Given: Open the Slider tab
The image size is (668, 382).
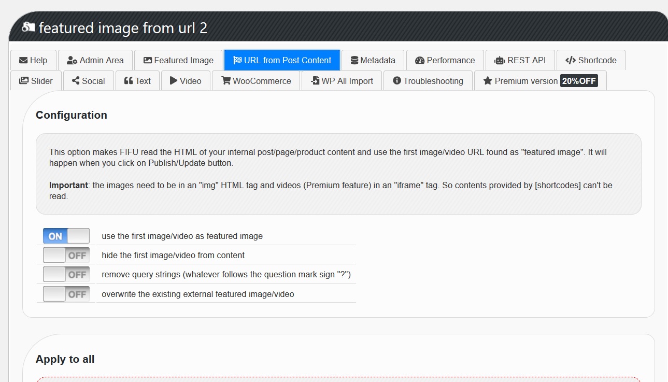Looking at the screenshot, I should pyautogui.click(x=36, y=81).
